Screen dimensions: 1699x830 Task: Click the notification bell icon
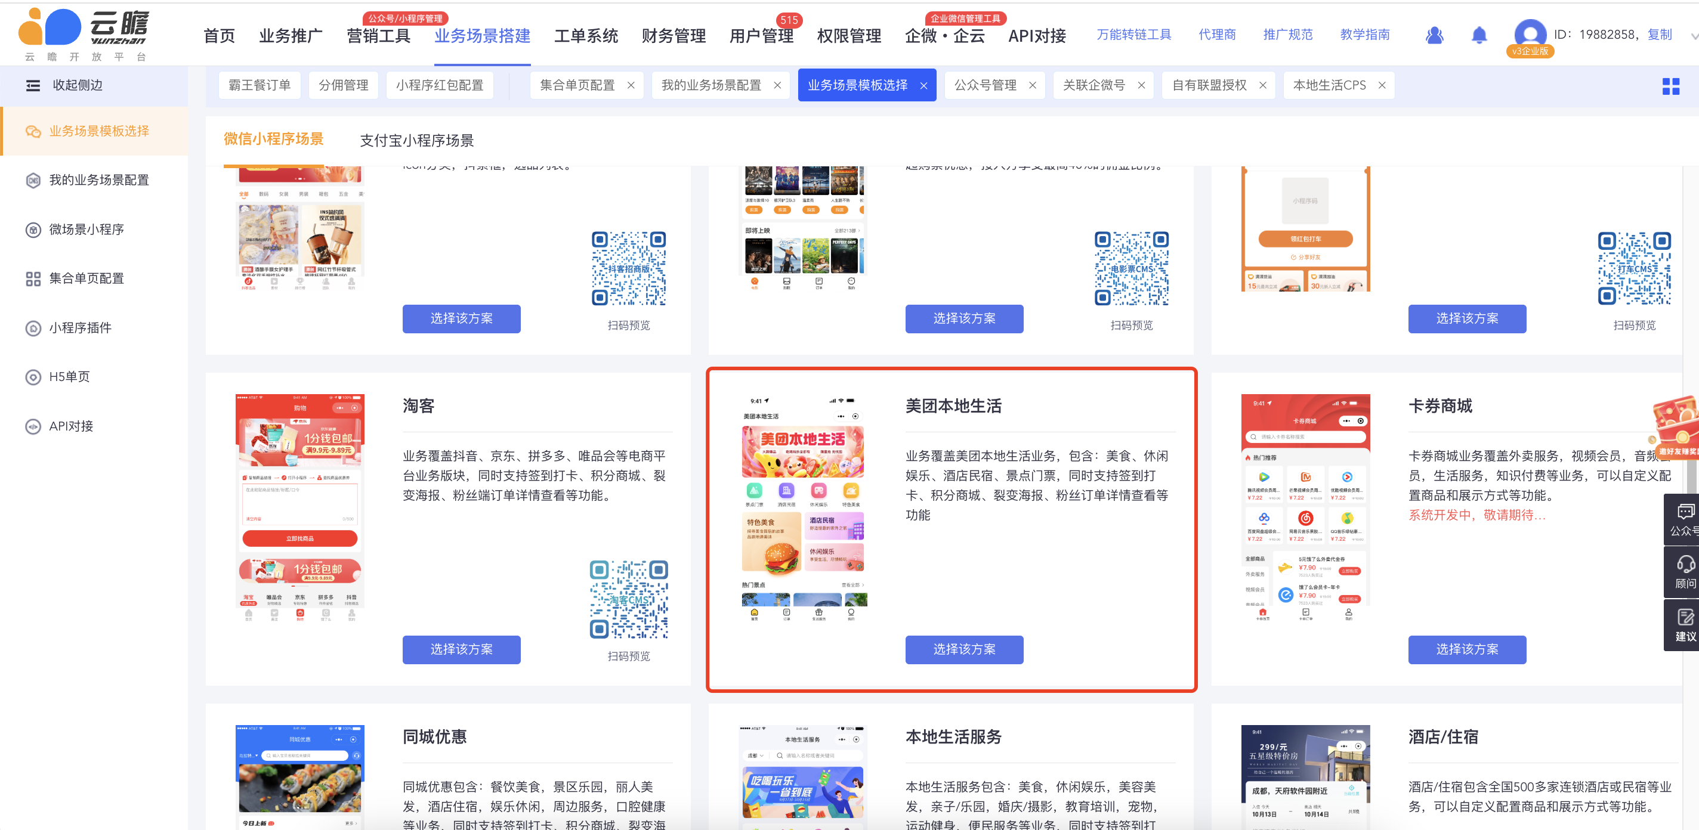coord(1479,35)
